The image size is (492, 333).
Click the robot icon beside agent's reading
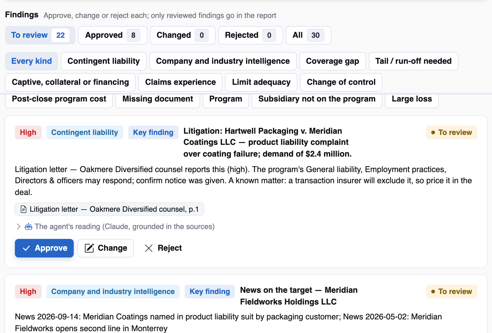[x=29, y=227]
